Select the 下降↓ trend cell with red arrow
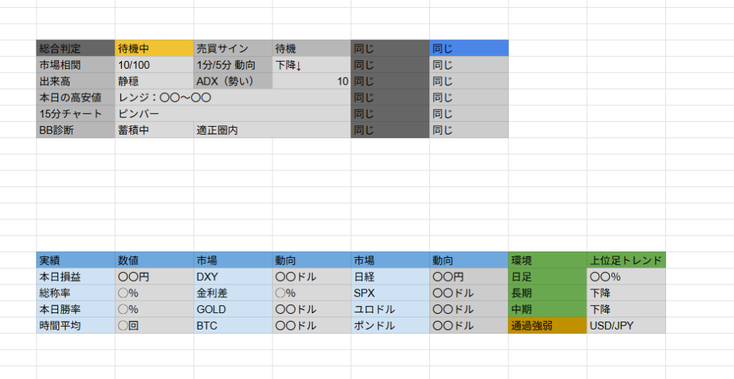 coord(311,65)
